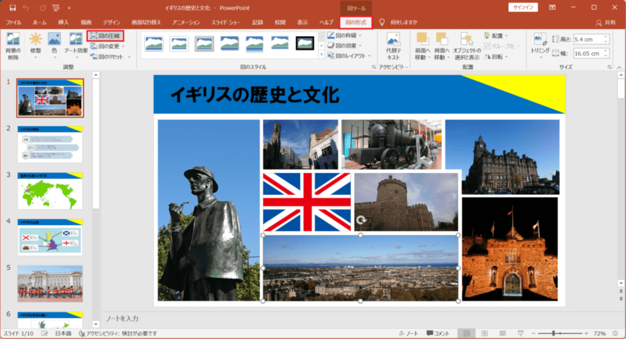Image resolution: width=626 pixels, height=339 pixels.
Task: Click the 高さ height input field
Action: coord(587,39)
